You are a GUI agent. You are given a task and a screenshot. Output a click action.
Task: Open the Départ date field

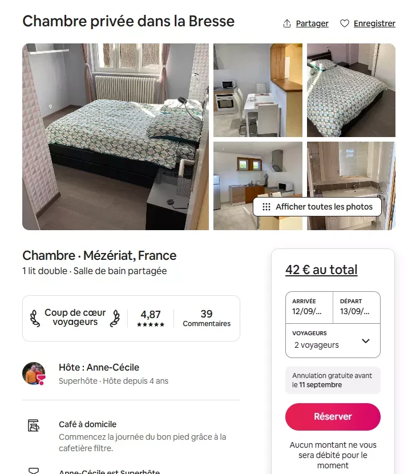357,307
